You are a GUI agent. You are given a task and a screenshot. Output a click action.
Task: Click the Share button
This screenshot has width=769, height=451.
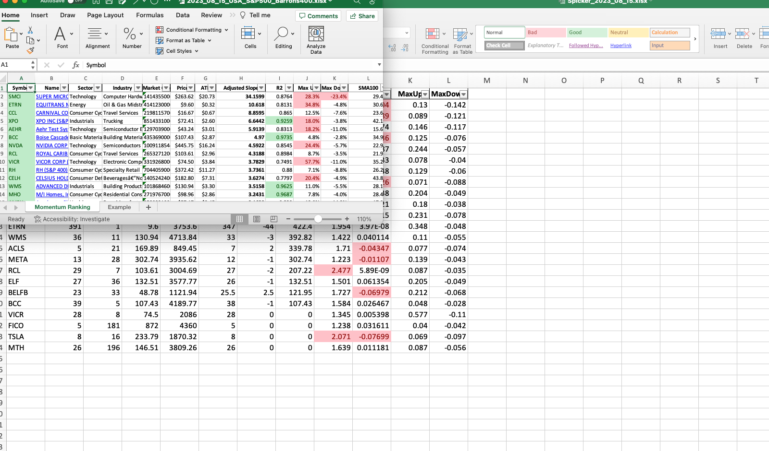click(362, 16)
